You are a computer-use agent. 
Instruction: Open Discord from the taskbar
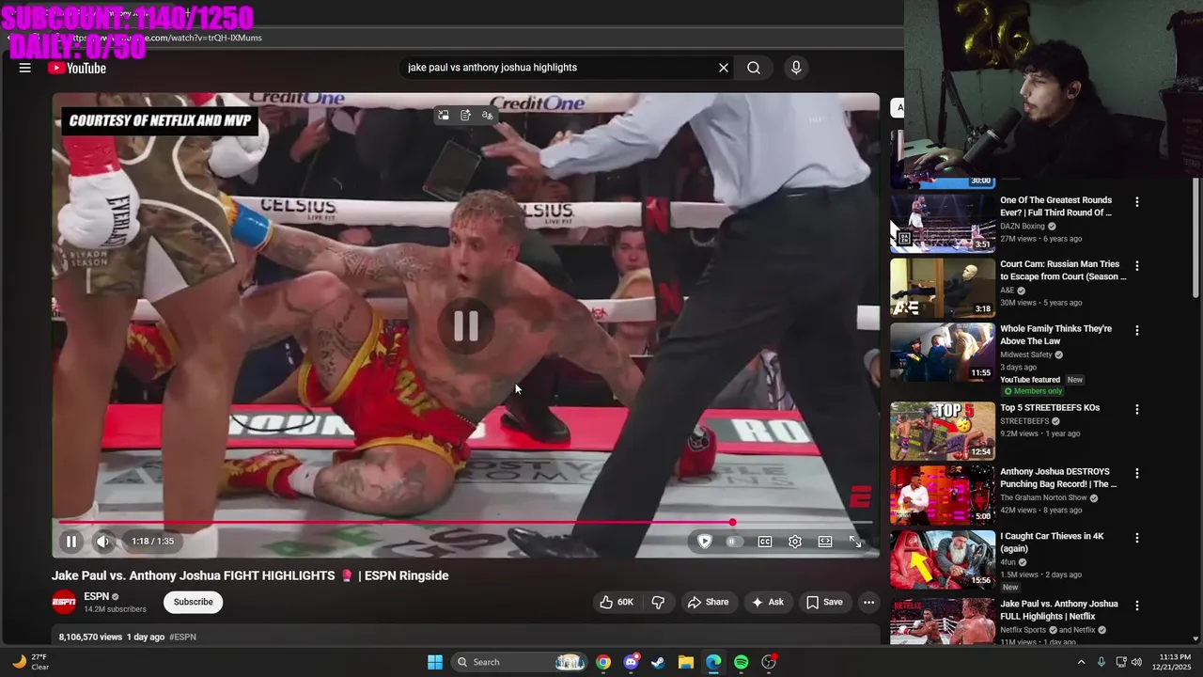pos(631,662)
